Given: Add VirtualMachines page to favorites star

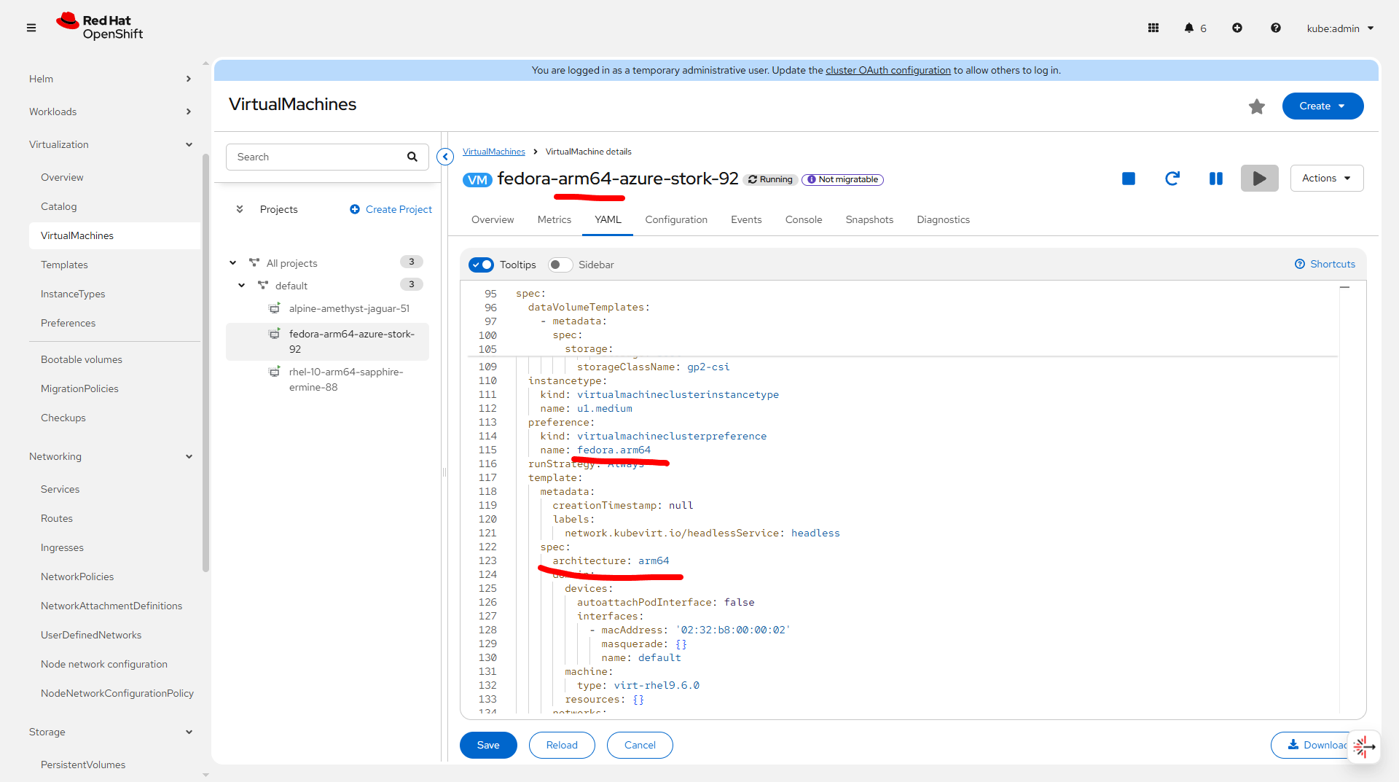Looking at the screenshot, I should pos(1257,106).
